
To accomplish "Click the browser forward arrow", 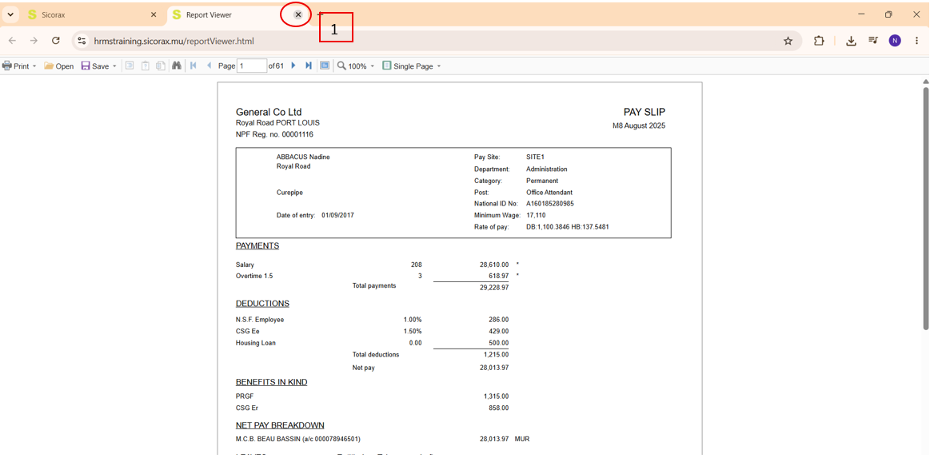I will (34, 41).
